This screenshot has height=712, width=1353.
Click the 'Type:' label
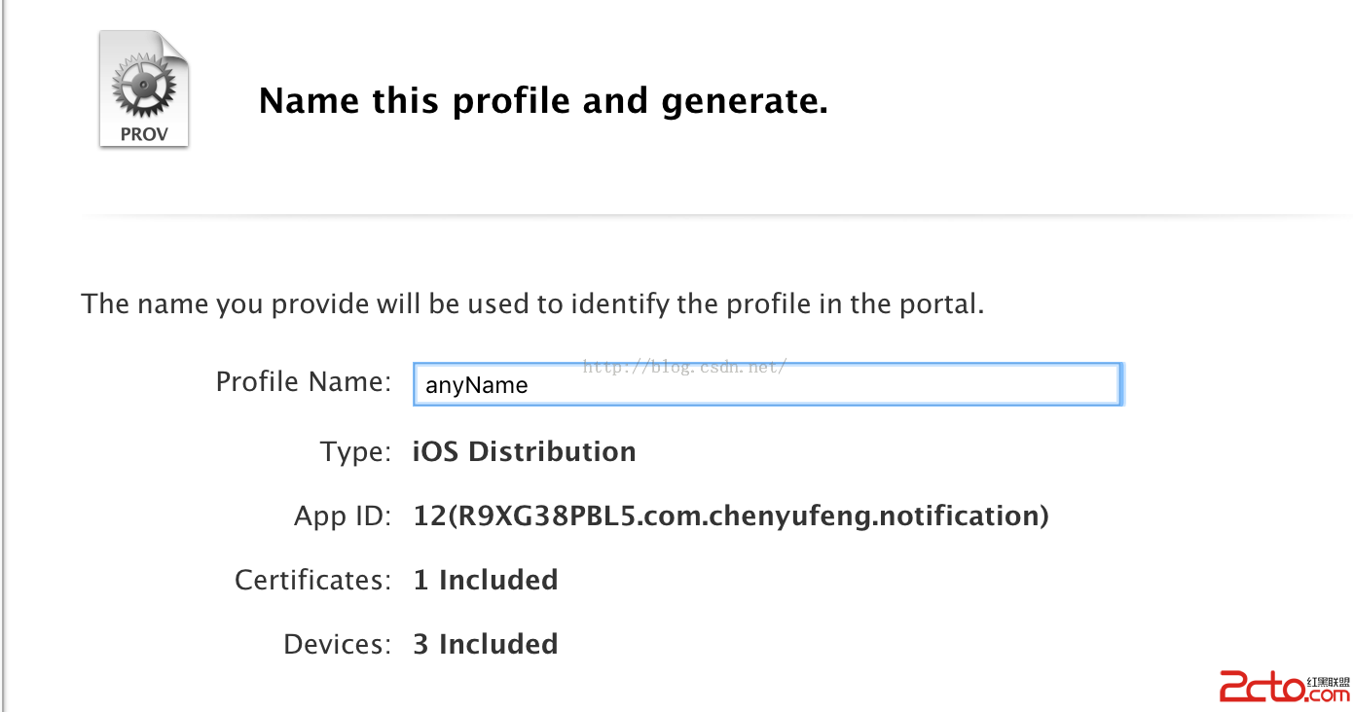[x=355, y=451]
